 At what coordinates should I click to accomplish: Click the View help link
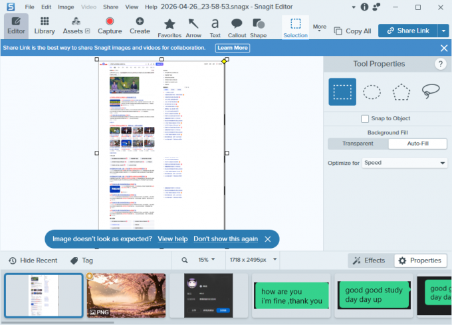(173, 239)
